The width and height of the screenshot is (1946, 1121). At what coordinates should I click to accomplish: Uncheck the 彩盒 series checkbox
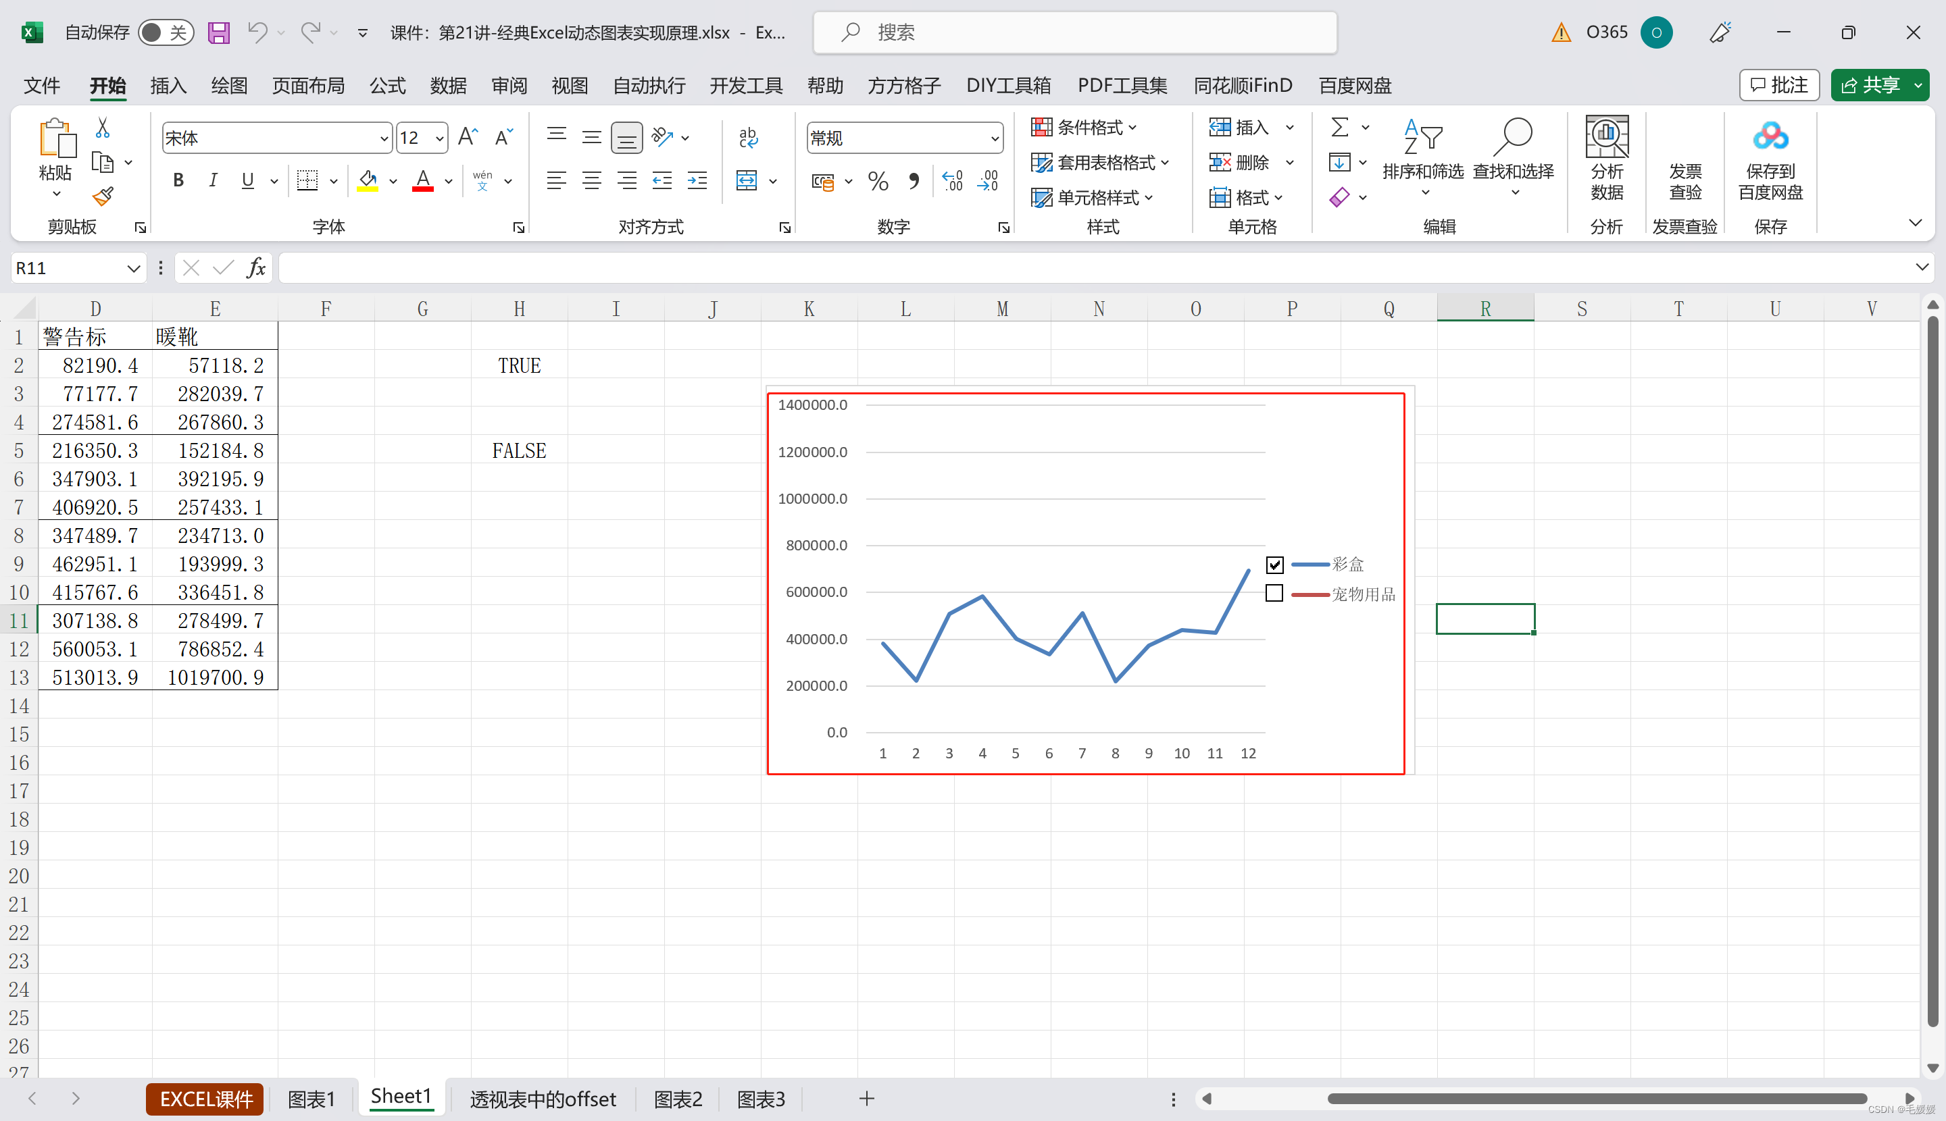[1274, 565]
